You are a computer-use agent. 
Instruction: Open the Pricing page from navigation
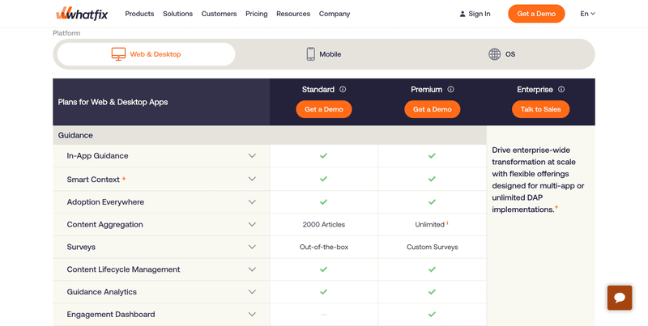256,14
